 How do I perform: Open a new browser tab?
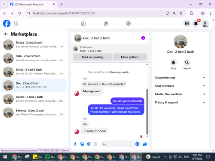pyautogui.click(x=61, y=4)
